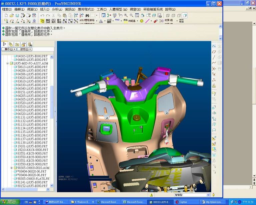Click the new document icon
The height and width of the screenshot is (205, 256).
click(x=5, y=15)
